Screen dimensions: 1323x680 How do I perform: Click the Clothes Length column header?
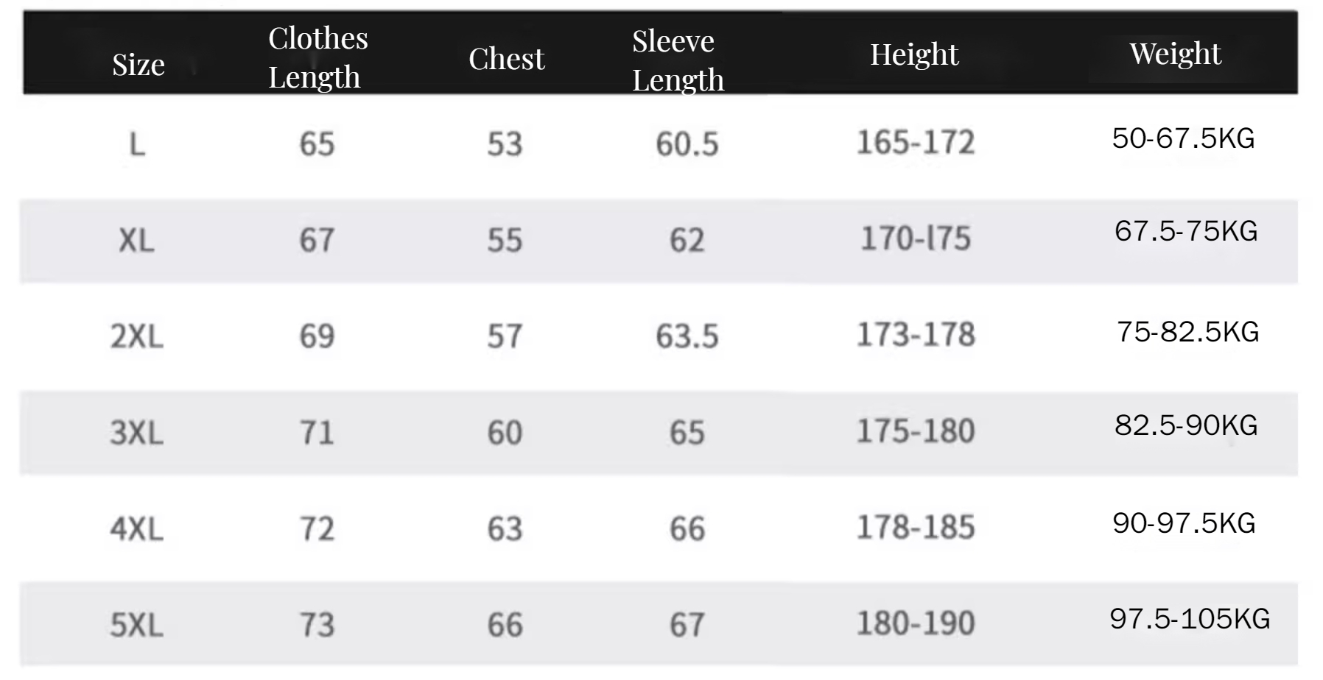[x=317, y=57]
